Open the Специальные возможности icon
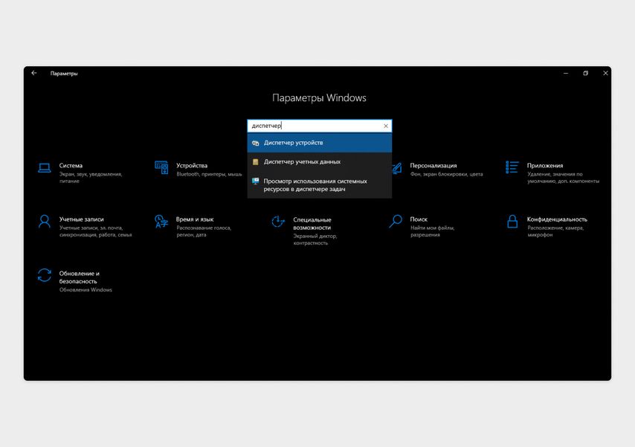 (278, 222)
